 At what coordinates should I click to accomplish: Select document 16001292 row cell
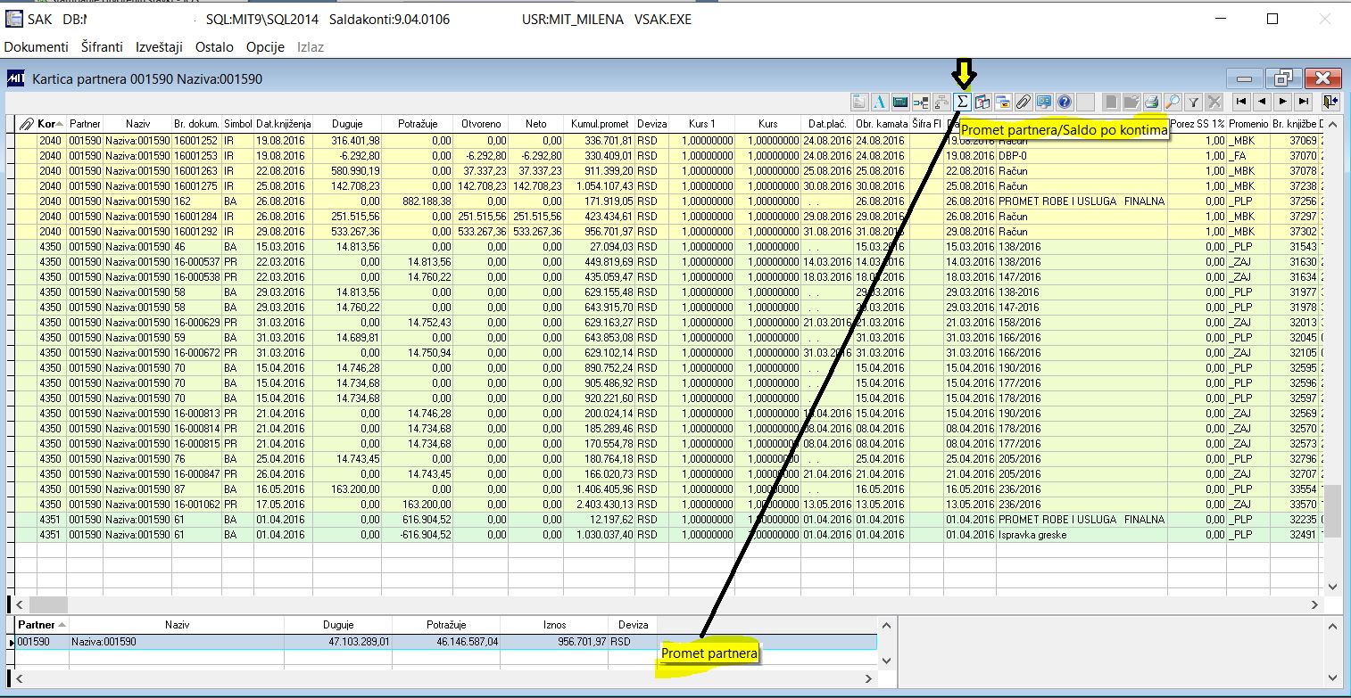(196, 231)
